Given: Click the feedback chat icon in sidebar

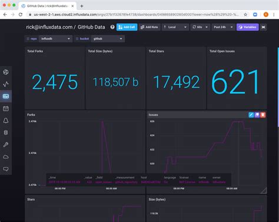Looking at the screenshot, I should 6,169.
